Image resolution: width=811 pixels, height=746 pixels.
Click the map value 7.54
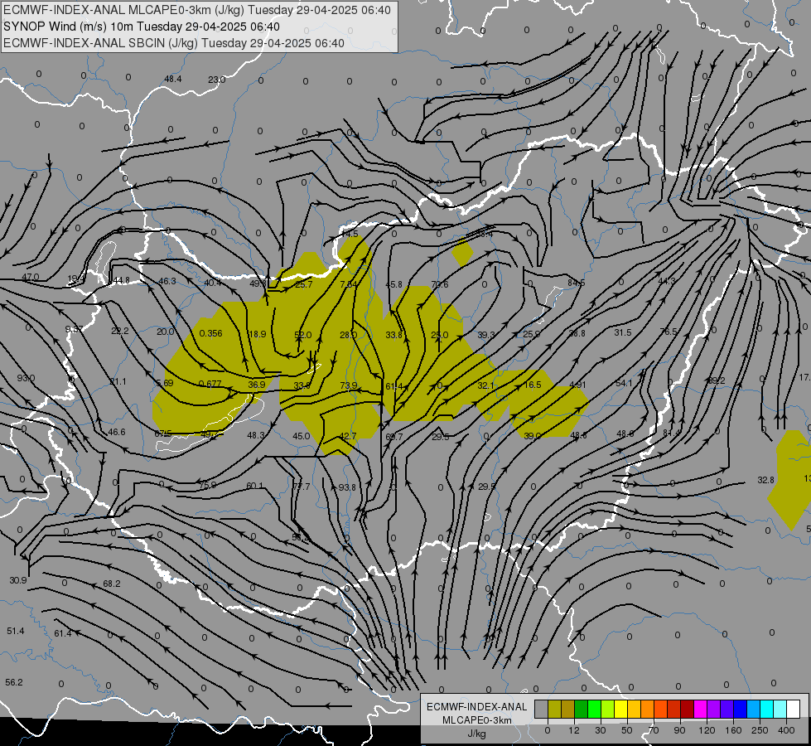(x=349, y=284)
